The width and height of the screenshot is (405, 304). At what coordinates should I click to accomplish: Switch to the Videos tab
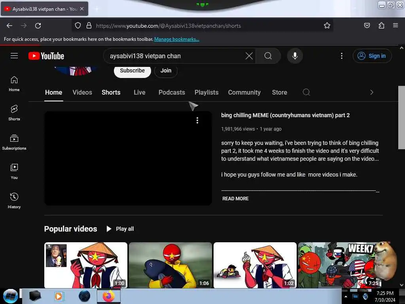82,92
